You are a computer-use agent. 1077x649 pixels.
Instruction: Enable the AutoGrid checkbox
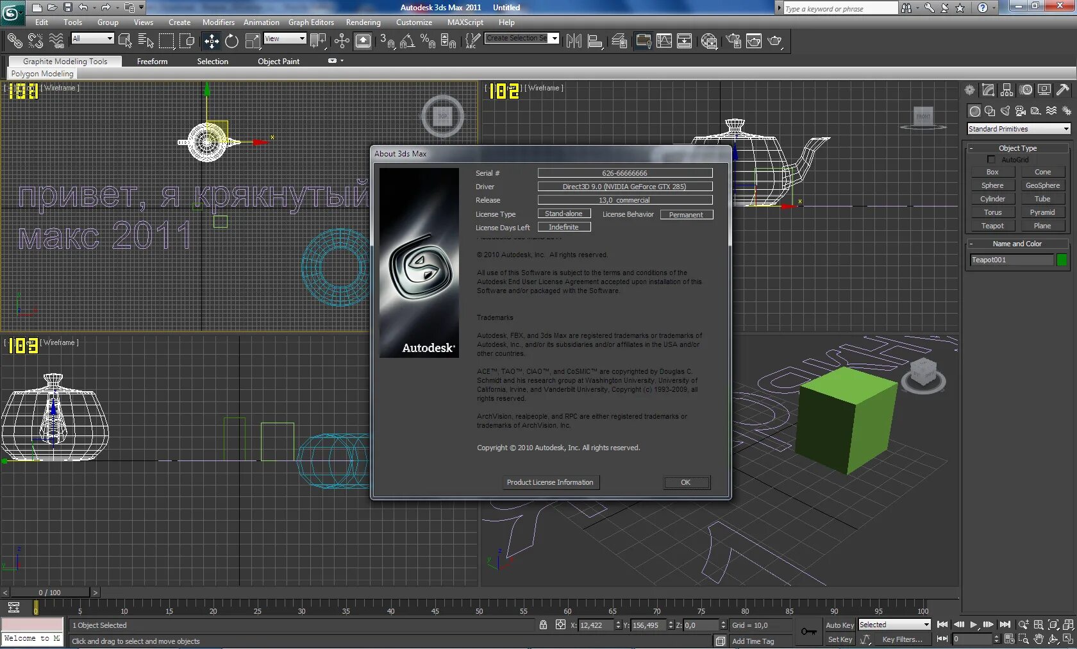click(992, 160)
